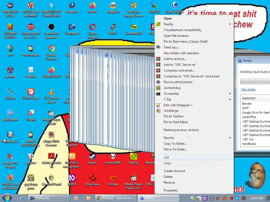This screenshot has height=202, width=270.
Task: Click the Ninite installation progress bar
Action: coord(255,82)
